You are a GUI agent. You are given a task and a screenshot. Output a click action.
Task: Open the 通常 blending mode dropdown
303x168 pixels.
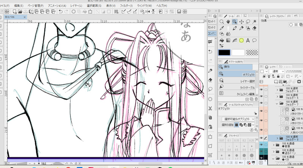pos(277,71)
